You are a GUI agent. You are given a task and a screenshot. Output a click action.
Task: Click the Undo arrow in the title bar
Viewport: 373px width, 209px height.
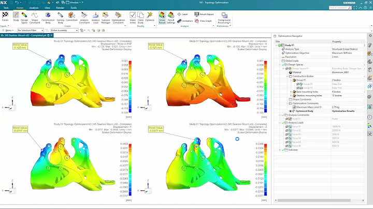click(17, 3)
